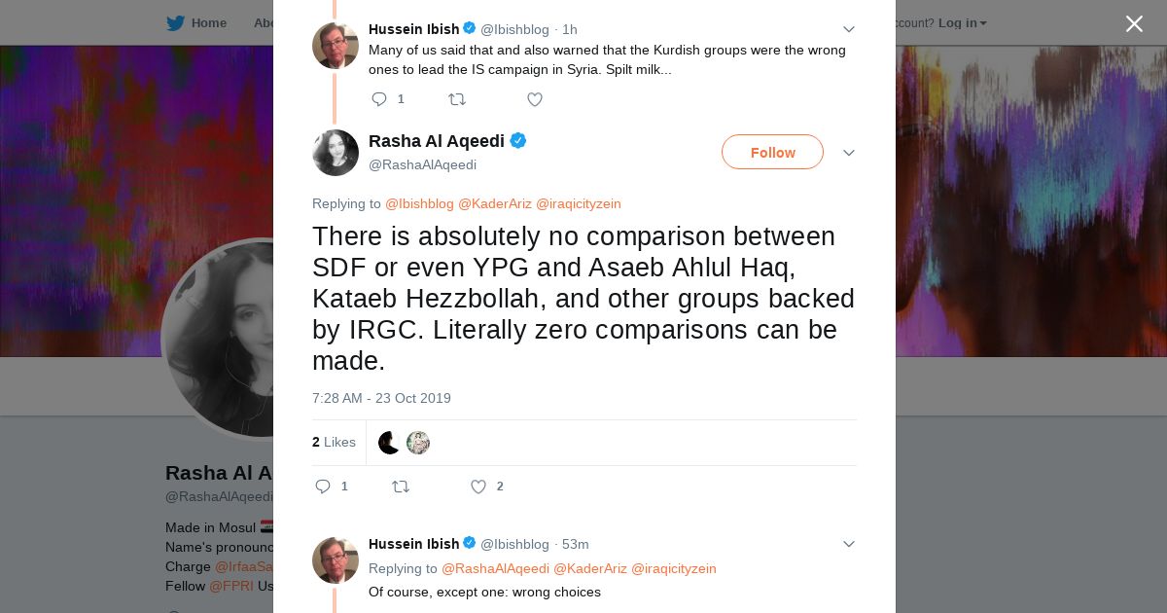
Task: Reply to Rasha Al Aqeedi's main tweet
Action: [324, 487]
